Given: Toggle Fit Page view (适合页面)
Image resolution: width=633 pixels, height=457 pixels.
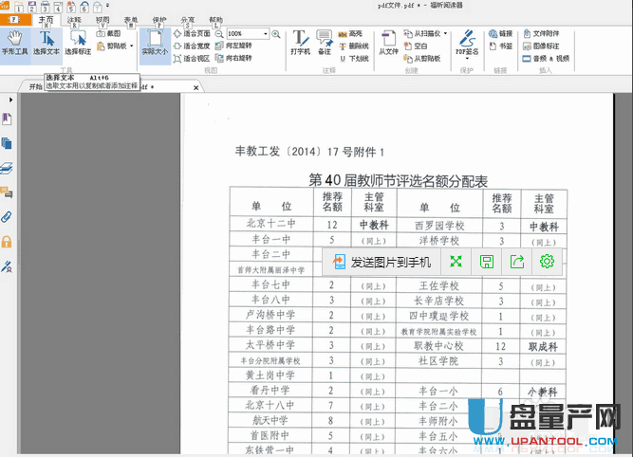Looking at the screenshot, I should [196, 33].
